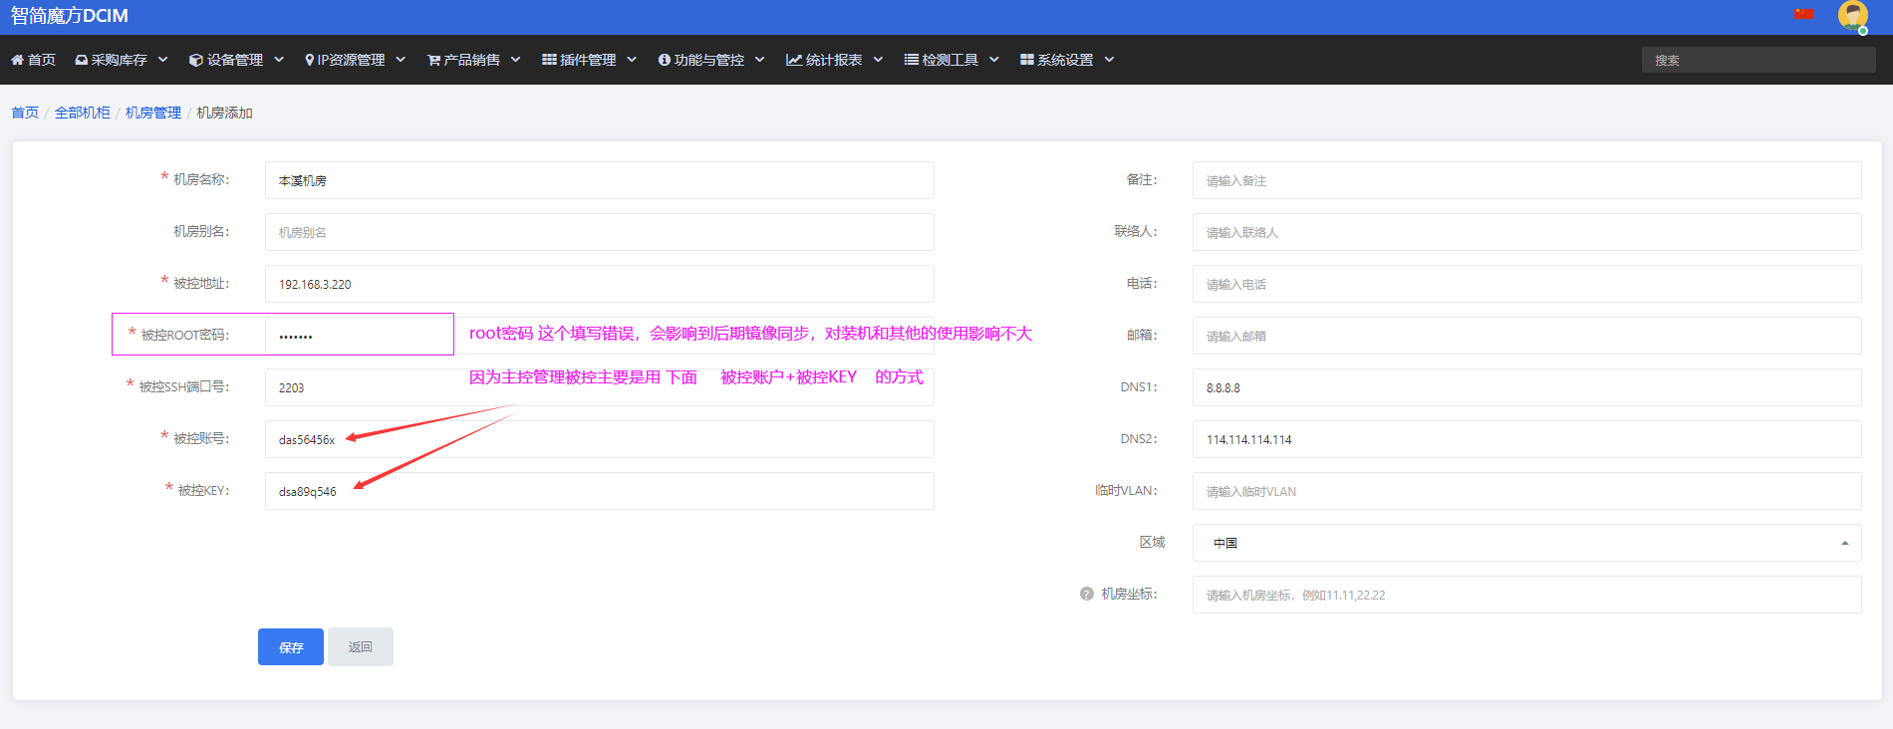Click the 被控KEY input field
Image resolution: width=1893 pixels, height=729 pixels.
coord(600,491)
